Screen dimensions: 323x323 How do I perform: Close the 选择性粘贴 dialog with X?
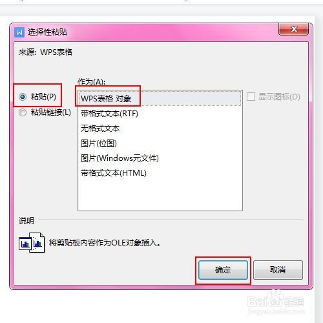pyautogui.click(x=293, y=29)
